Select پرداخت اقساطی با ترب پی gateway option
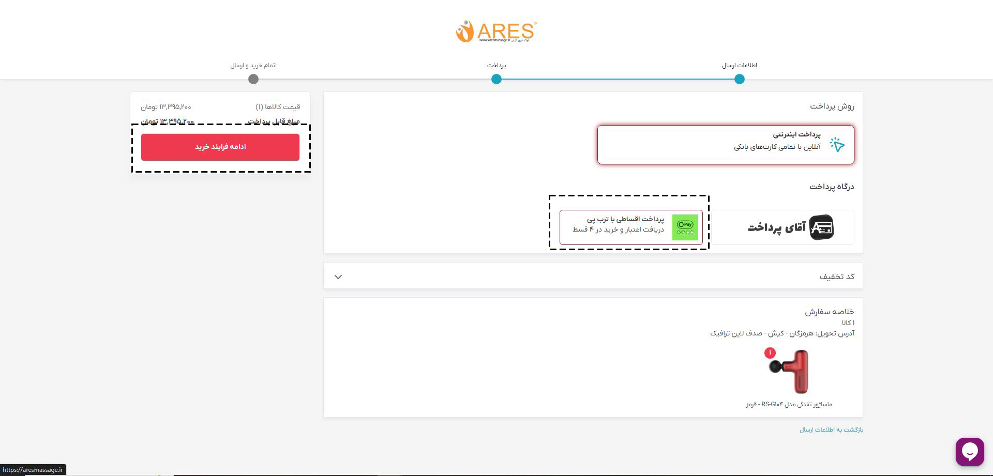 [630, 227]
